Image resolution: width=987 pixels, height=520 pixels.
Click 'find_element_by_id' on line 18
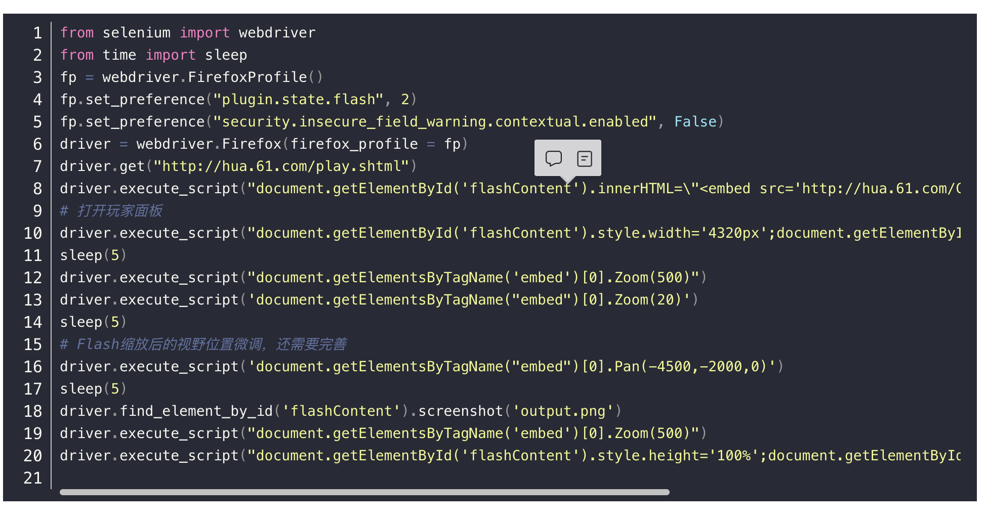click(x=196, y=411)
